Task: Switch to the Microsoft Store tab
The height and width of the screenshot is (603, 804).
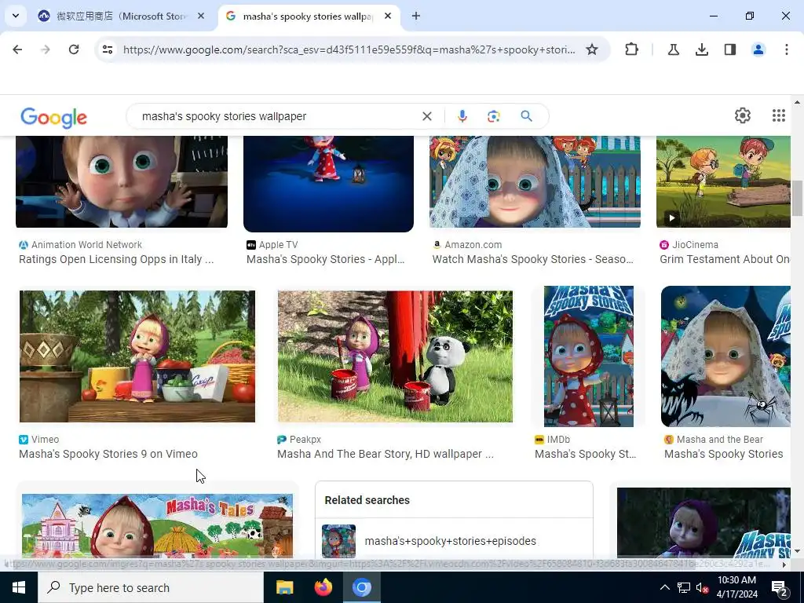Action: [119, 16]
